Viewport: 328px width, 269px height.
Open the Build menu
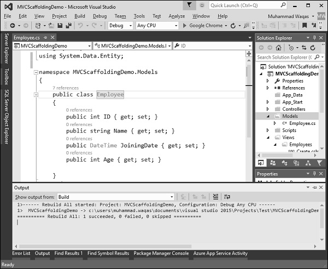tap(80, 16)
